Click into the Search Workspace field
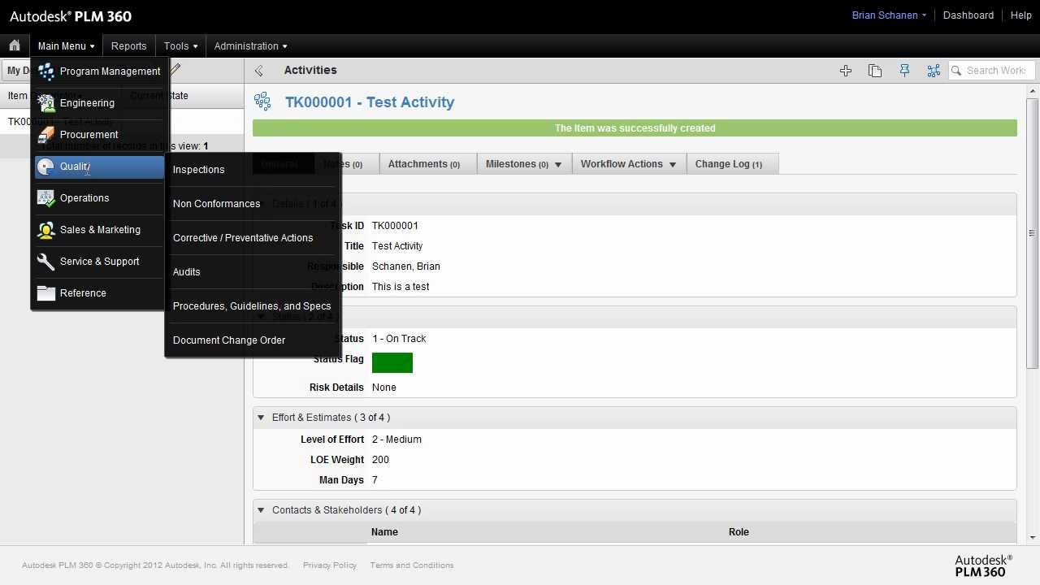This screenshot has height=585, width=1040. click(x=993, y=71)
